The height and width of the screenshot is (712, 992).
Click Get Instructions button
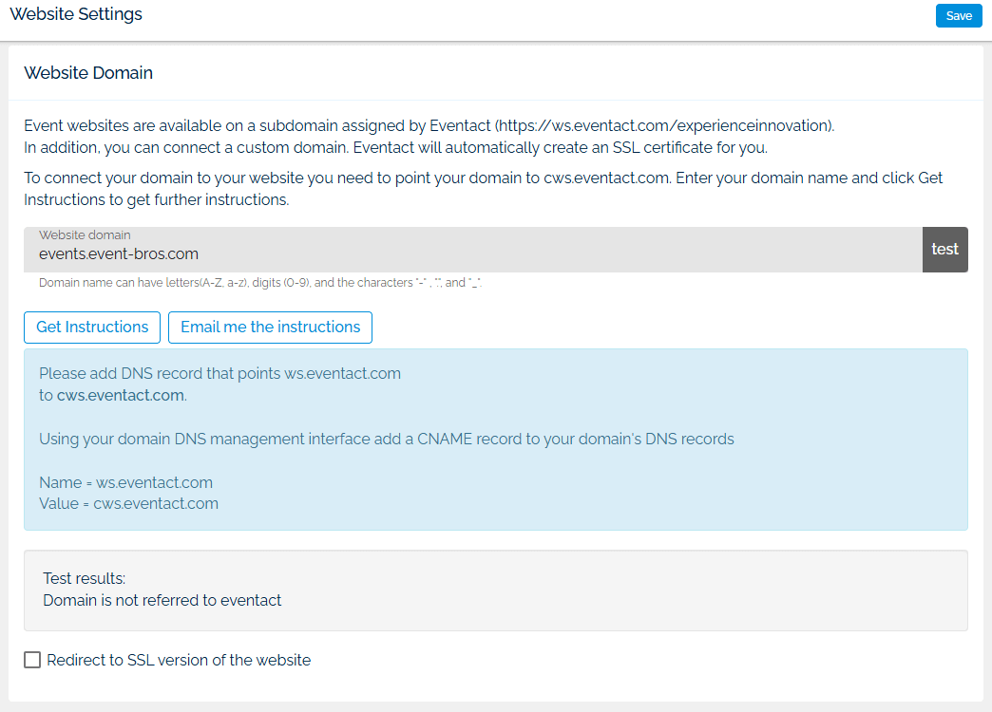tap(92, 327)
